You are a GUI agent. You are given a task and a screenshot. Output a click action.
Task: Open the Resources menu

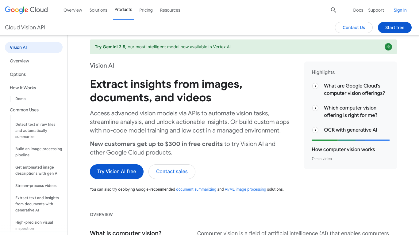coord(170,10)
